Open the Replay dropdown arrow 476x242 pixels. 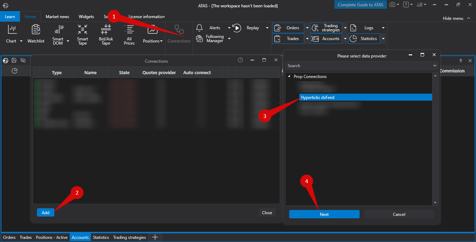[x=267, y=28]
